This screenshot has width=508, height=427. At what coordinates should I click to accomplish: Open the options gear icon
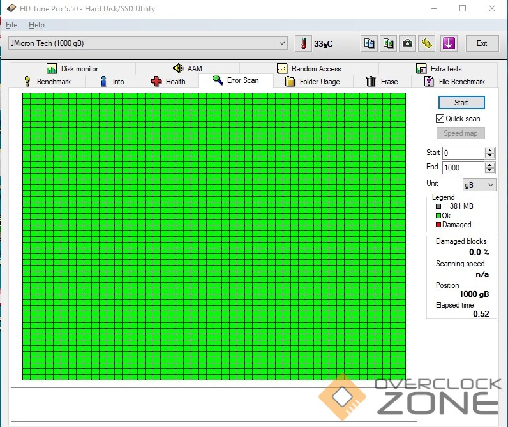click(x=427, y=43)
